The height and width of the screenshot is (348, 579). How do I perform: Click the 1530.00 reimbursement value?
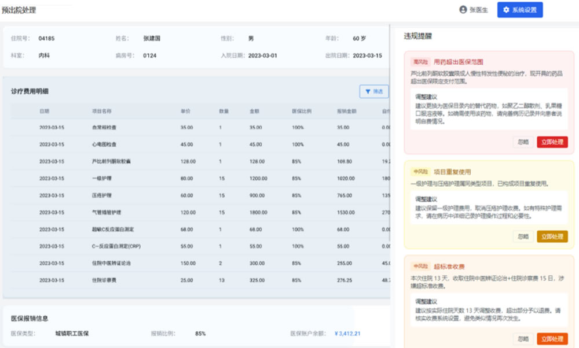tap(346, 212)
